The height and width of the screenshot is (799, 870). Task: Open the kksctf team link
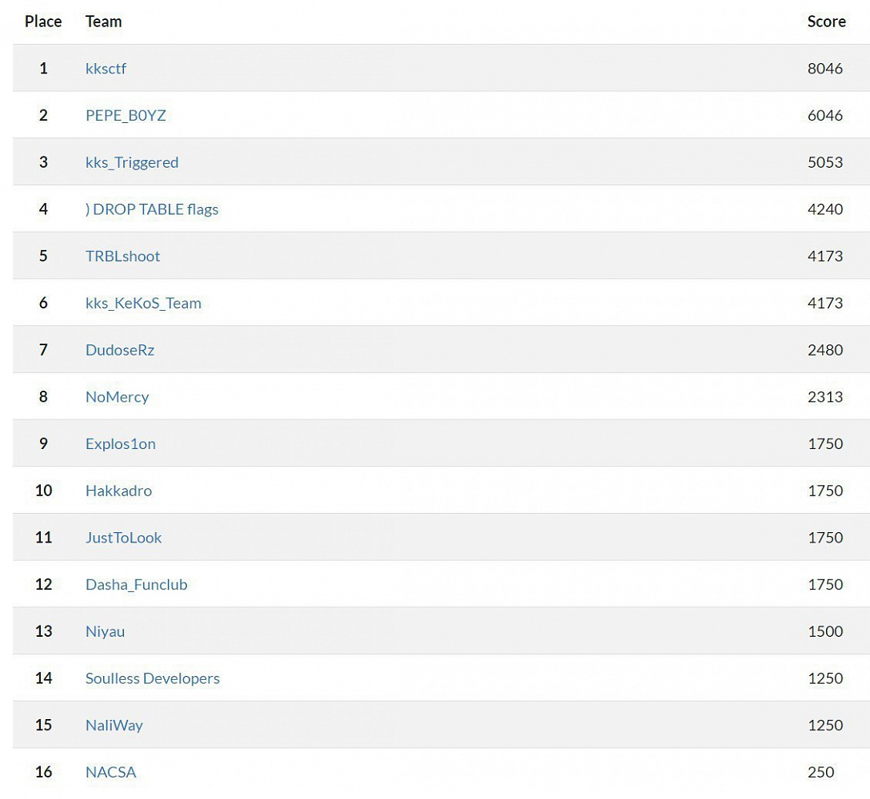click(106, 68)
